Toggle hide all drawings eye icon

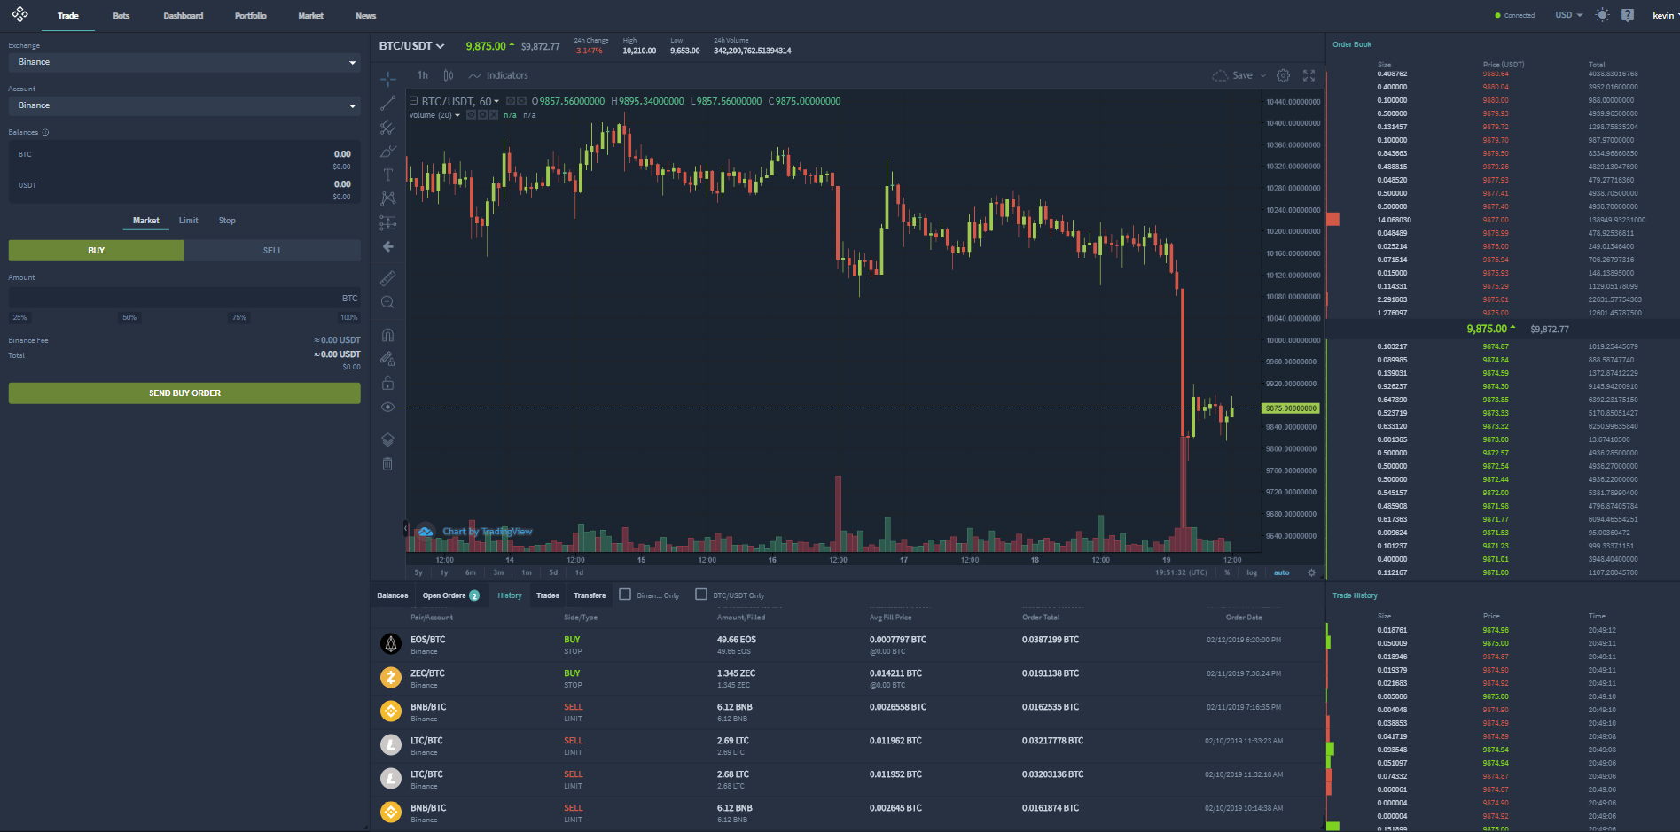(x=387, y=407)
